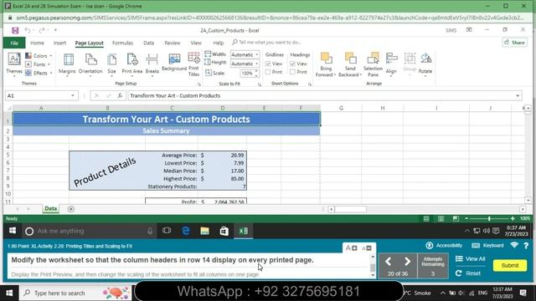The height and width of the screenshot is (301, 536).
Task: Add a new sheet with the plus icon
Action: point(70,209)
